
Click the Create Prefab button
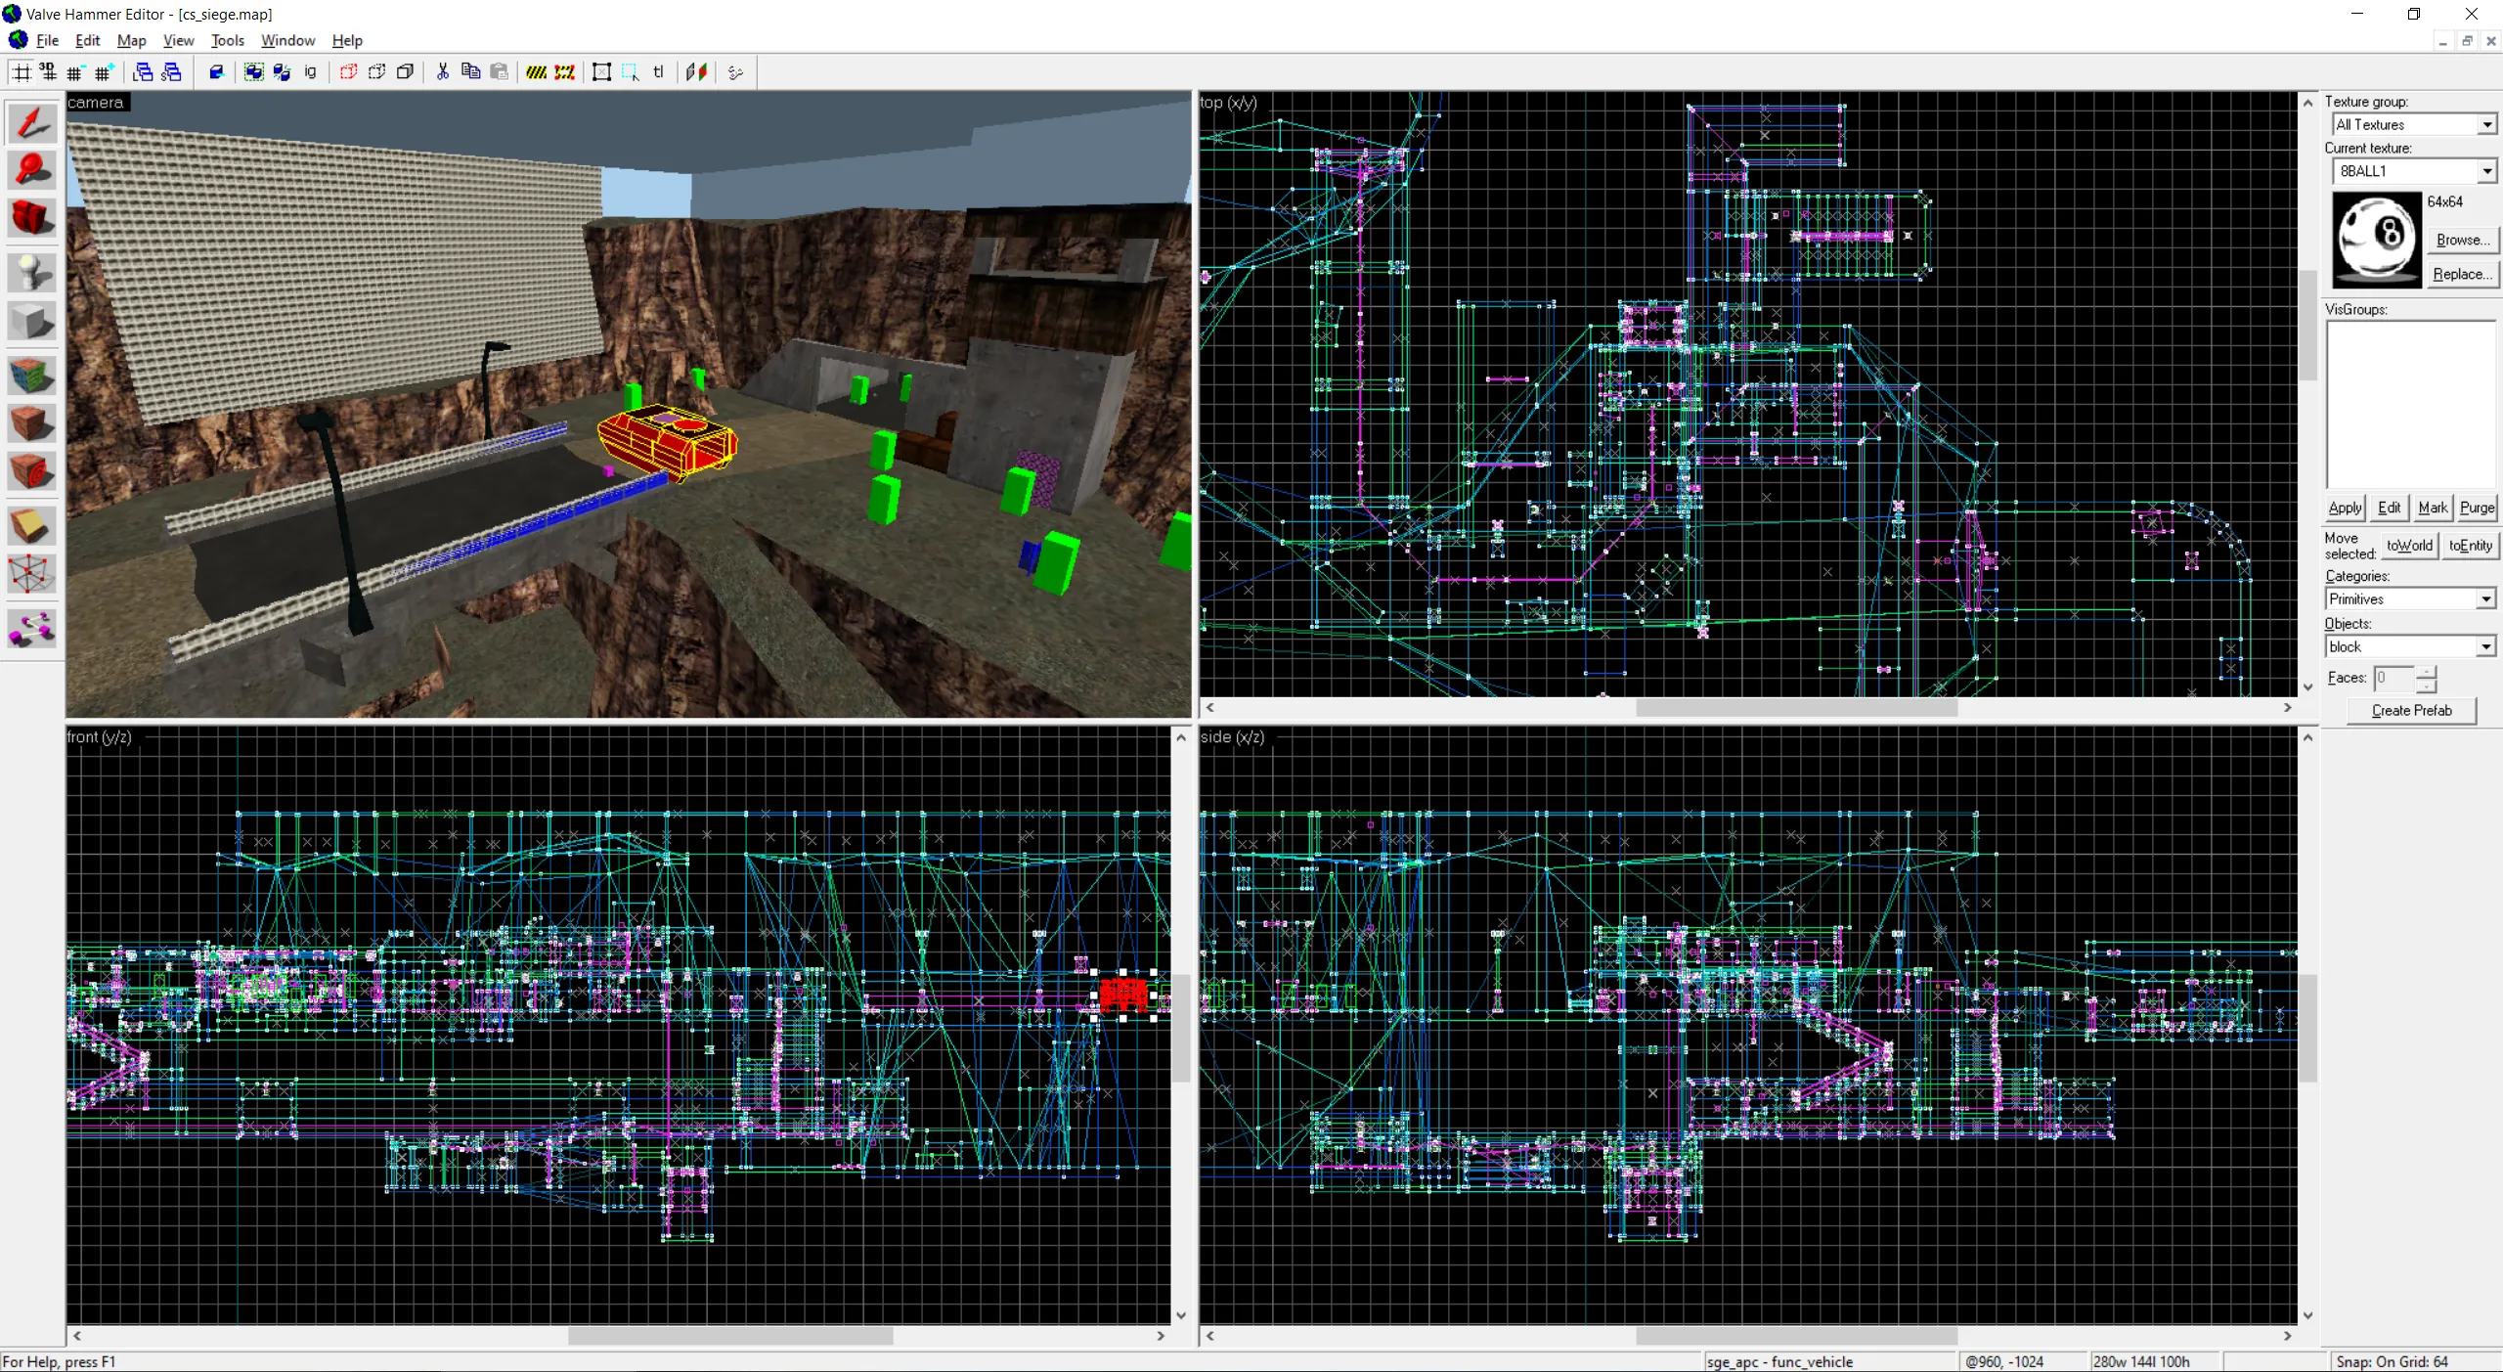pos(2411,711)
